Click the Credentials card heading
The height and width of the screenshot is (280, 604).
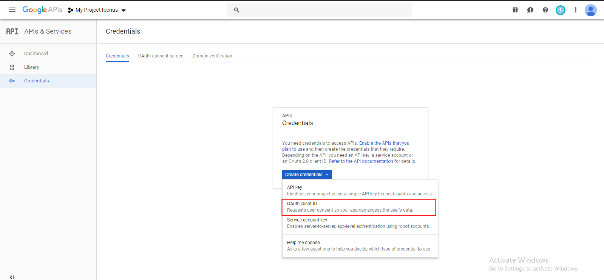[298, 123]
